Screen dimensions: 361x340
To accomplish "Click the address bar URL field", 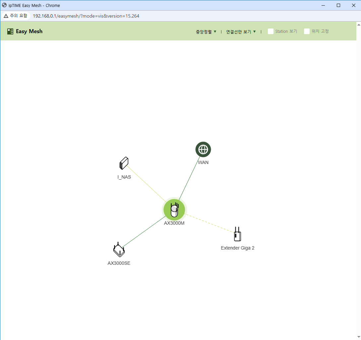I will [86, 16].
